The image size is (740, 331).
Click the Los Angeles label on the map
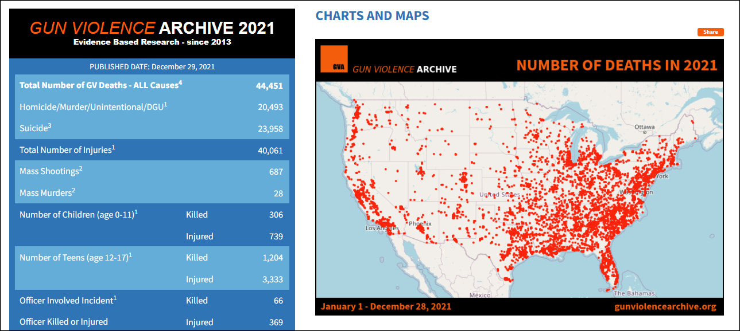click(x=382, y=228)
